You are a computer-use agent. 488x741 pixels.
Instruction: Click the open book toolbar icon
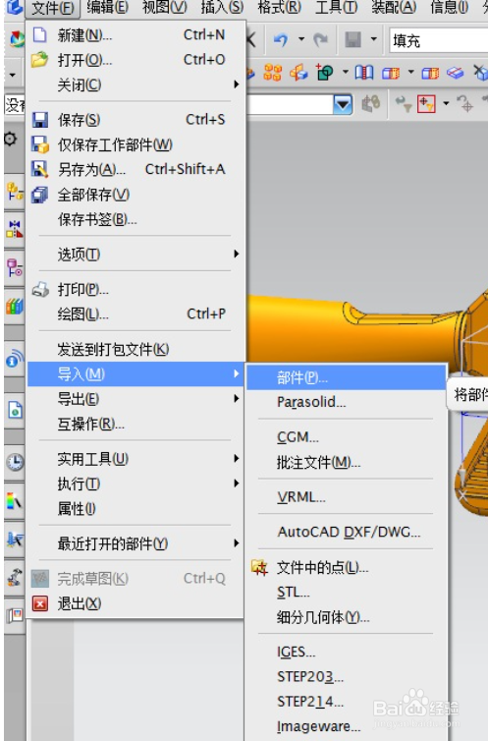(x=364, y=73)
